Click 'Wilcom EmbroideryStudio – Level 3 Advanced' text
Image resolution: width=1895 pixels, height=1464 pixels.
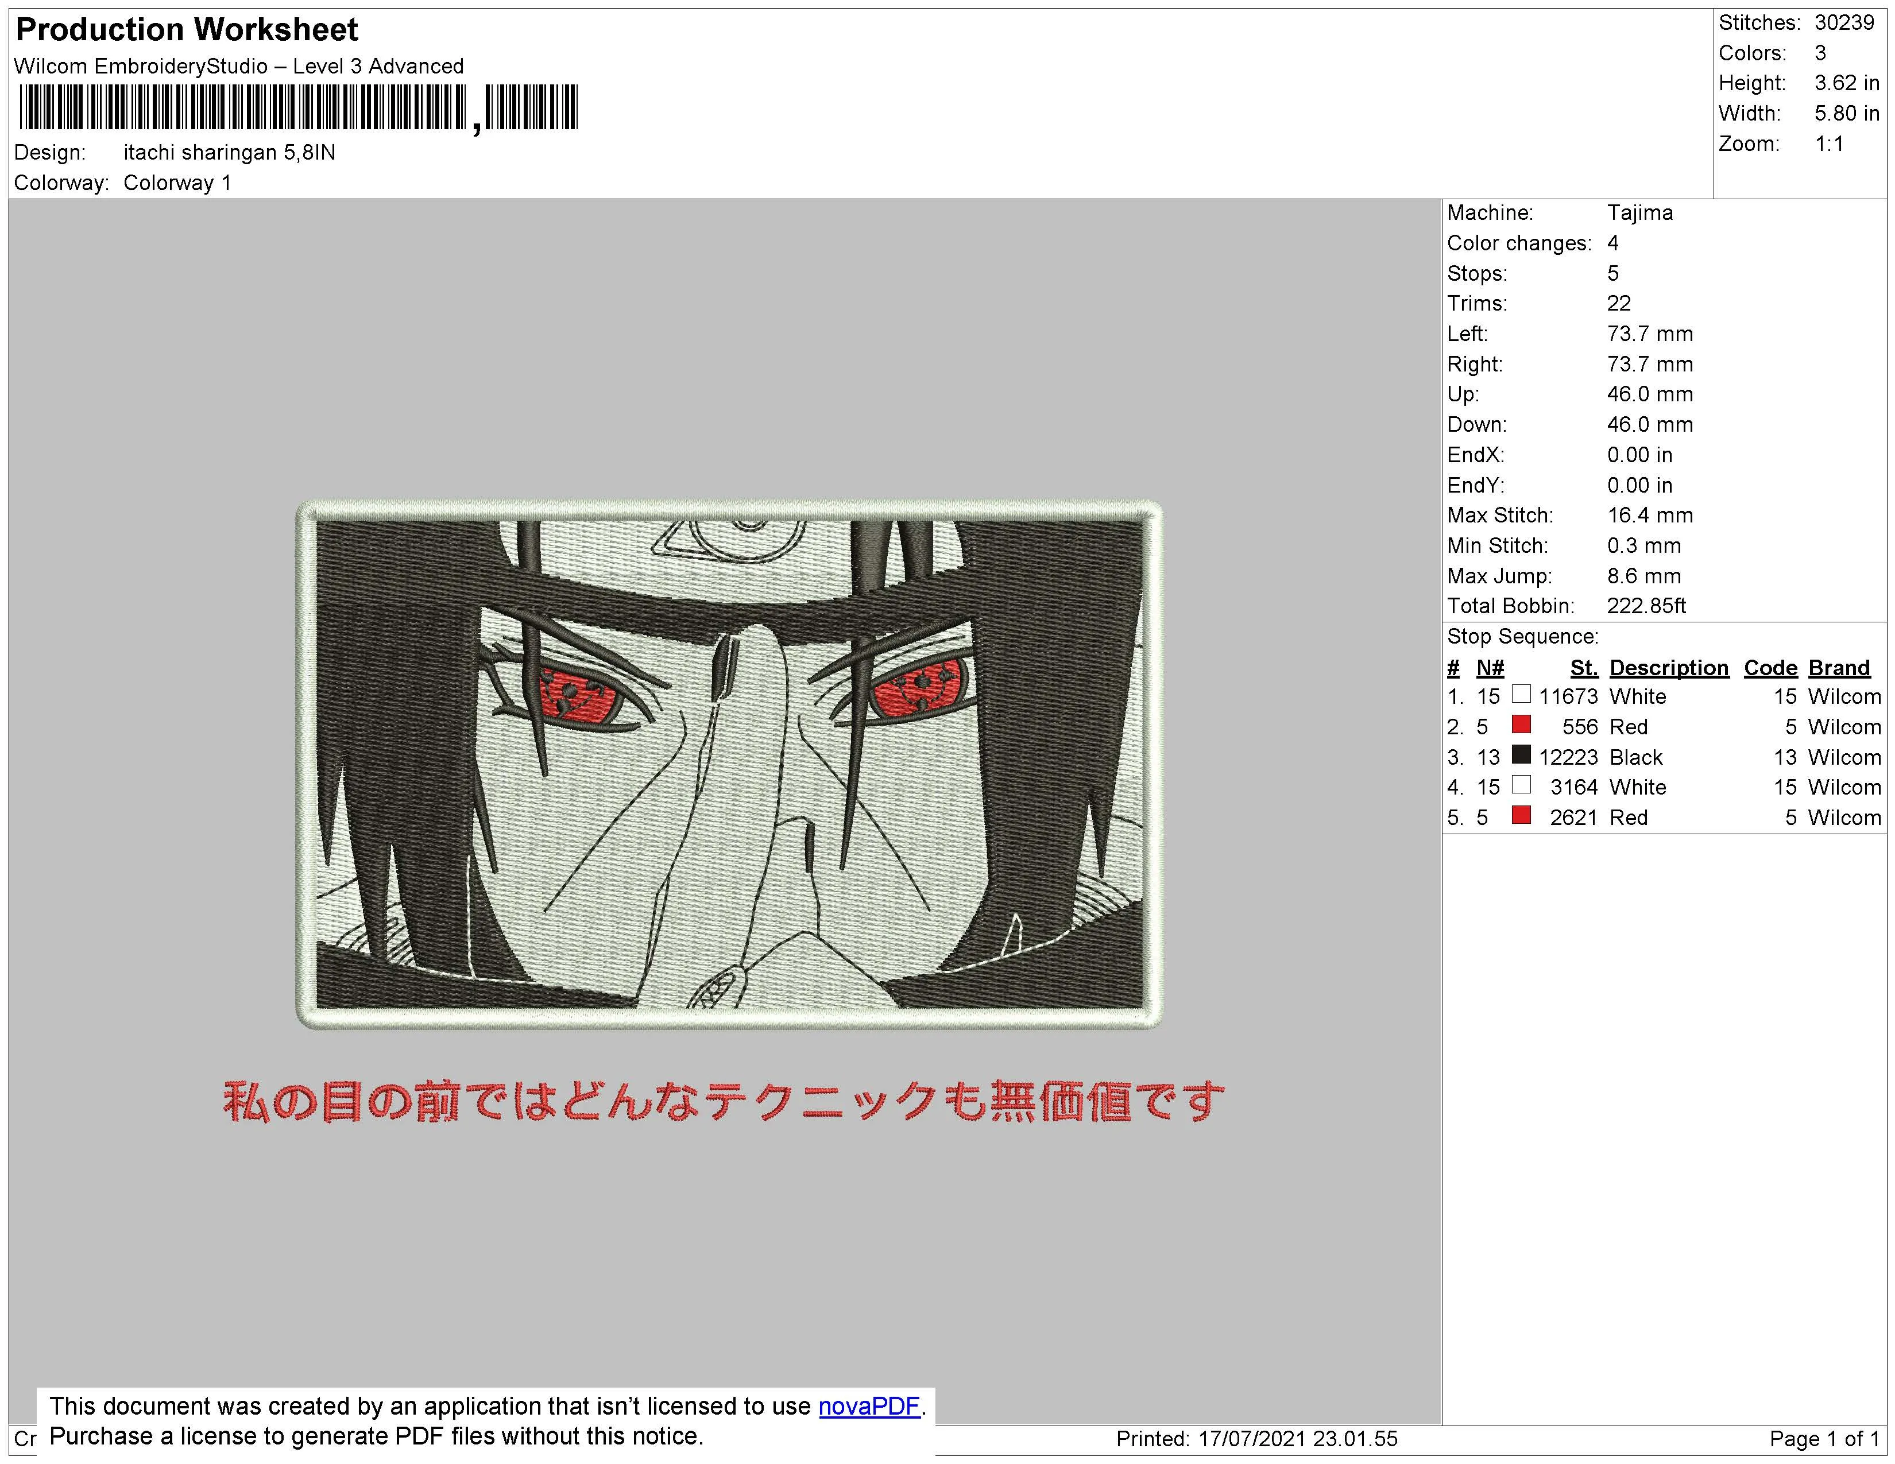pyautogui.click(x=239, y=67)
